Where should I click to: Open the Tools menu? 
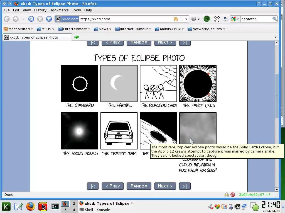tap(76, 10)
